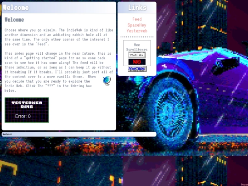This screenshot has height=186, width=248.
Task: Click the 'Error: 0' text in webring
Action: pyautogui.click(x=23, y=116)
